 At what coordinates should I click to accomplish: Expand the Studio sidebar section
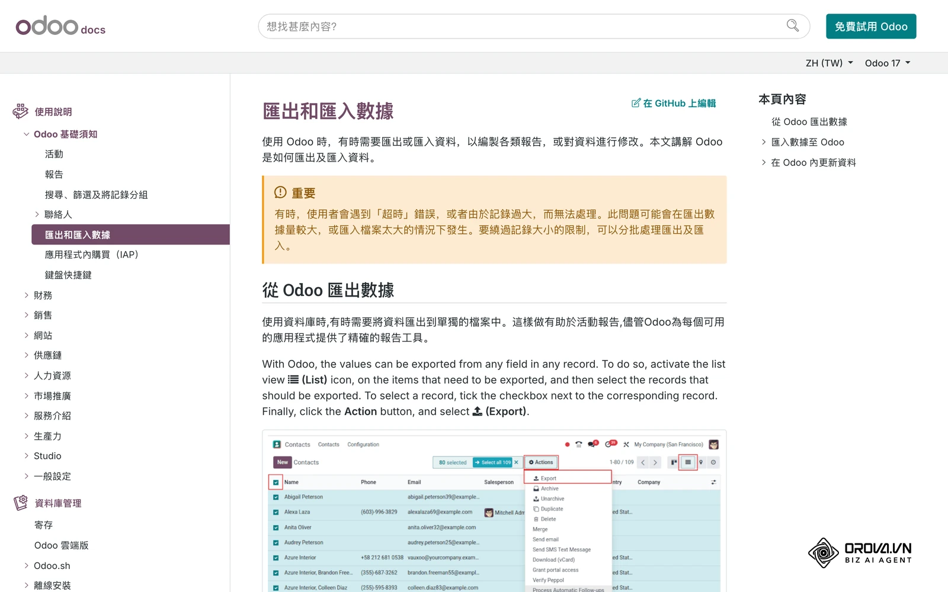click(x=26, y=456)
